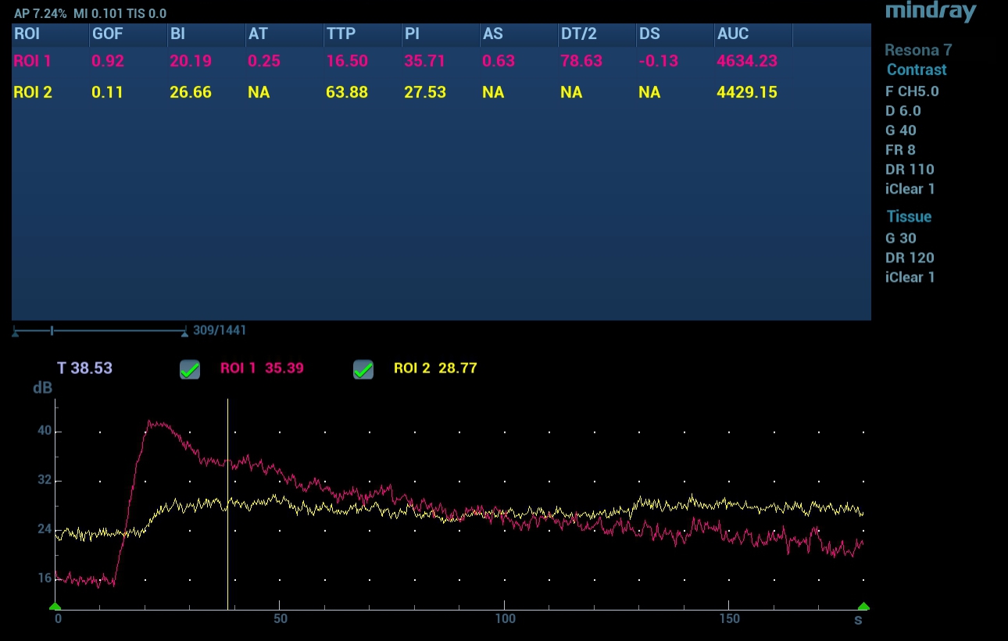Click the Contrast parameters heading
Image resolution: width=1008 pixels, height=641 pixels.
tap(916, 69)
